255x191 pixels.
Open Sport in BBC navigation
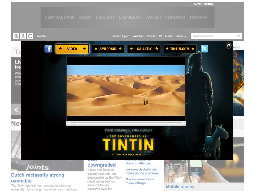point(126,36)
